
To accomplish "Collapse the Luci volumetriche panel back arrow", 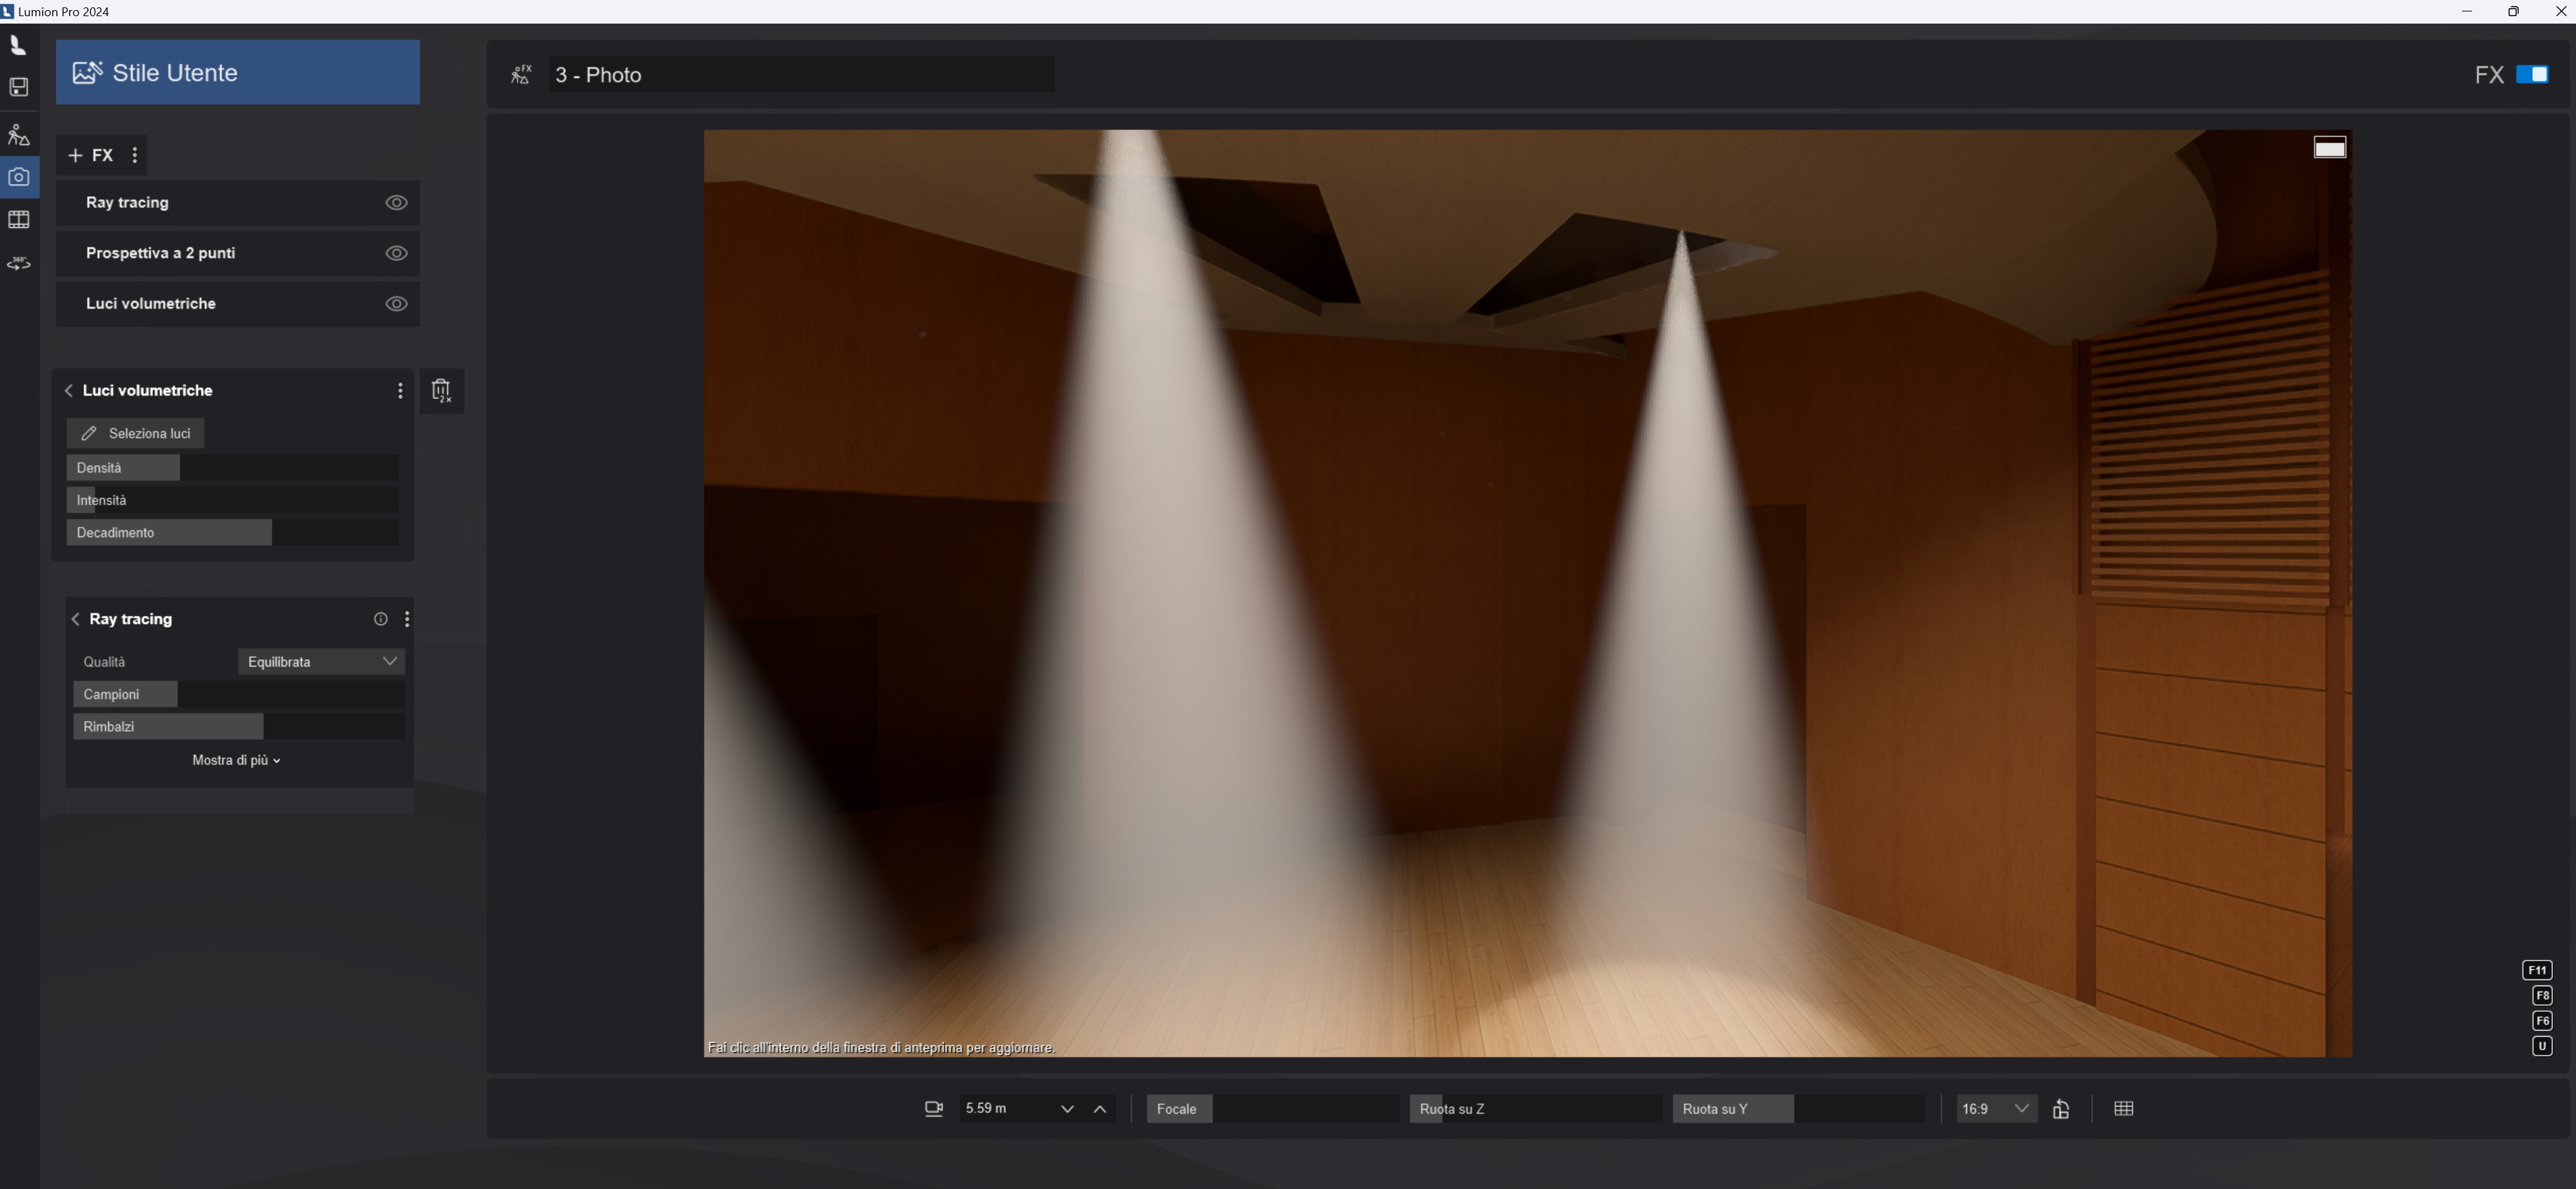I will (69, 391).
